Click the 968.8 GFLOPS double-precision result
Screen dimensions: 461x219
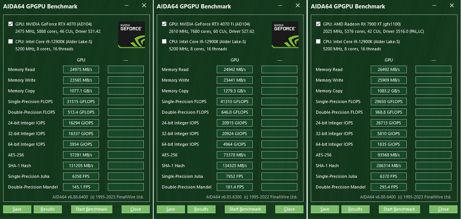tap(389, 112)
